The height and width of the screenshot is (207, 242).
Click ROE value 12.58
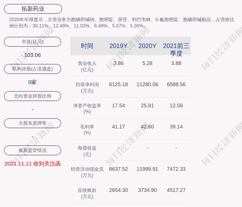[x=176, y=106]
